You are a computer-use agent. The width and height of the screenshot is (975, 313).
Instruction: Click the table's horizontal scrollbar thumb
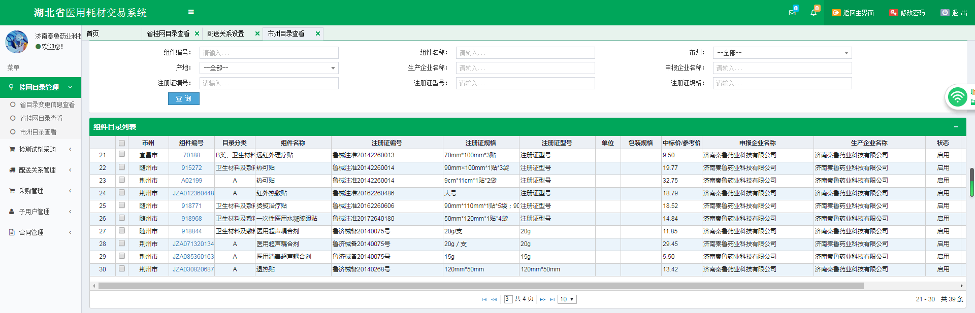tap(481, 286)
